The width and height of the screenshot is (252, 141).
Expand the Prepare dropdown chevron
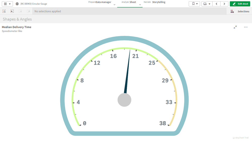tap(114, 5)
